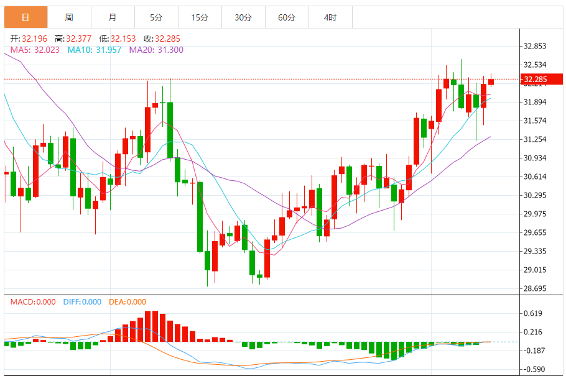The width and height of the screenshot is (566, 376).
Task: Switch to the 月 monthly tab
Action: click(113, 17)
